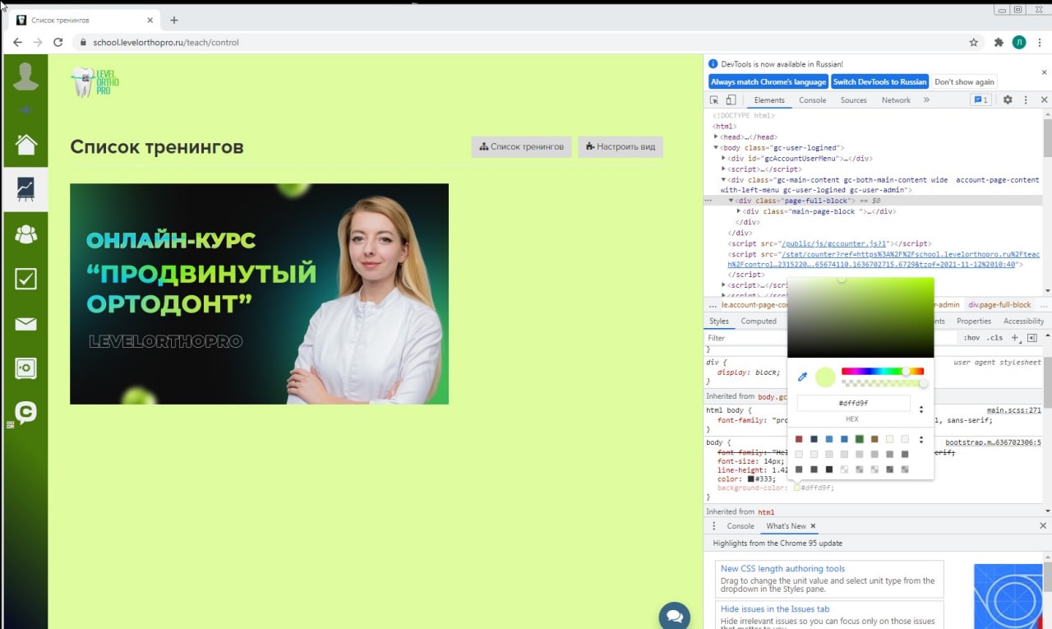Viewport: 1052px width, 629px height.
Task: Click Don't show again button
Action: click(964, 81)
